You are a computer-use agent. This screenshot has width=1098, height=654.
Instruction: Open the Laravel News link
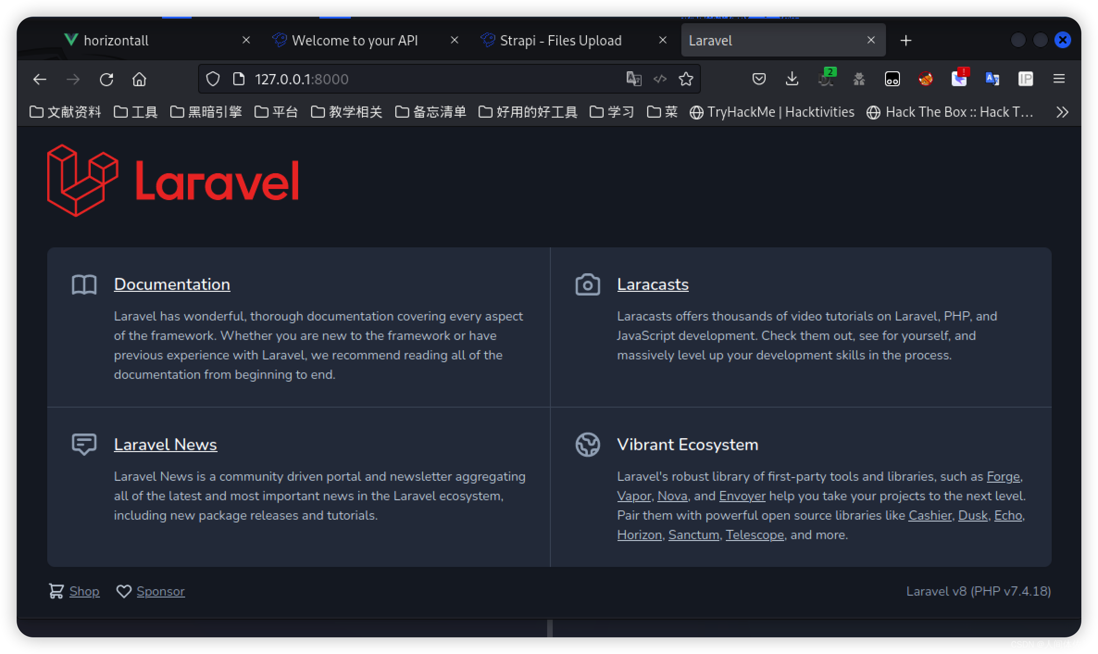165,445
